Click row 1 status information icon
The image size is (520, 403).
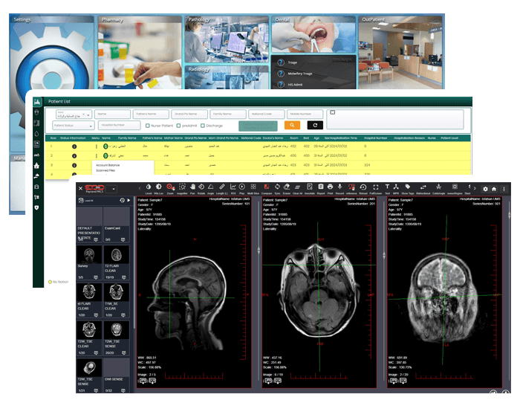[74, 146]
